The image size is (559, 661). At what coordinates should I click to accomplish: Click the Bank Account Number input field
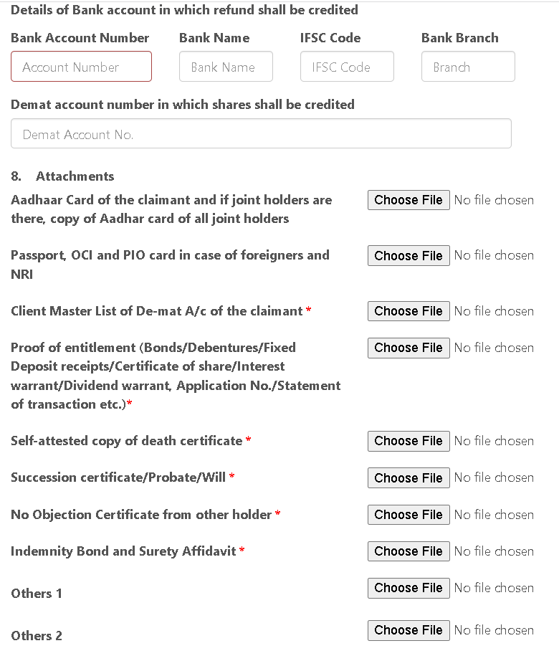(x=81, y=67)
